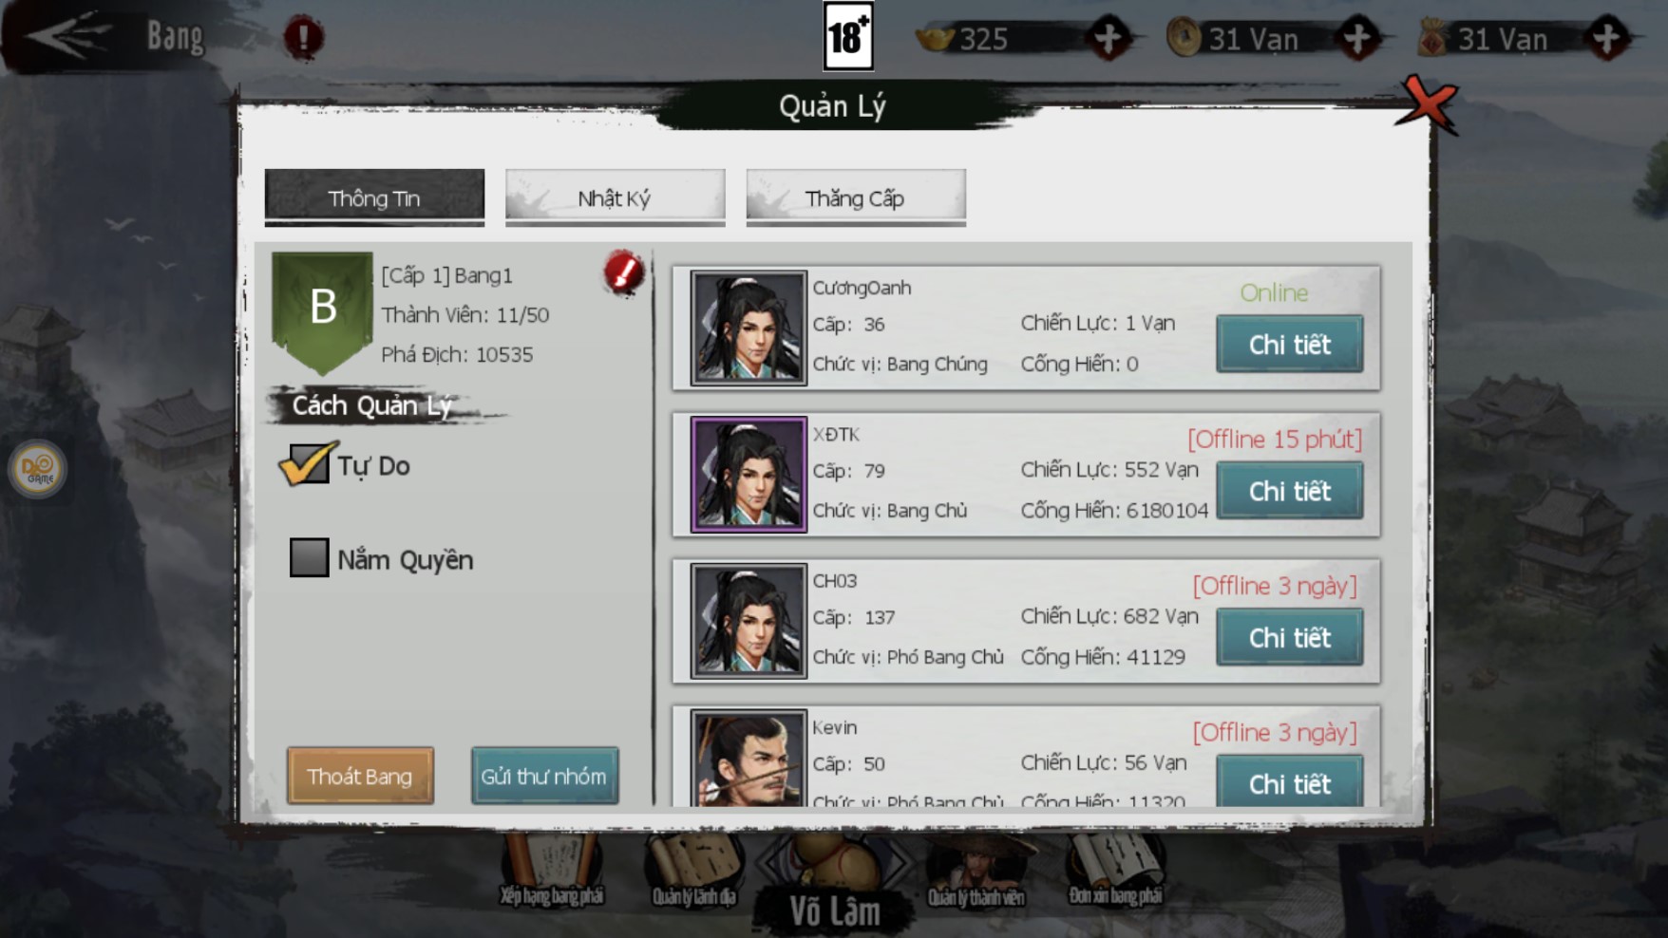The width and height of the screenshot is (1668, 938).
Task: Click the Thoát Bang button
Action: click(360, 776)
